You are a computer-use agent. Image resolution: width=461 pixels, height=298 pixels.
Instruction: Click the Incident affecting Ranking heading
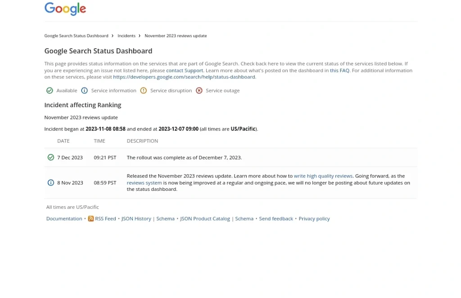83,105
